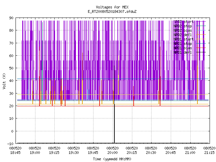The image size is (216, 162).
Task: Click the 19:00 time axis label
Action: [35, 153]
